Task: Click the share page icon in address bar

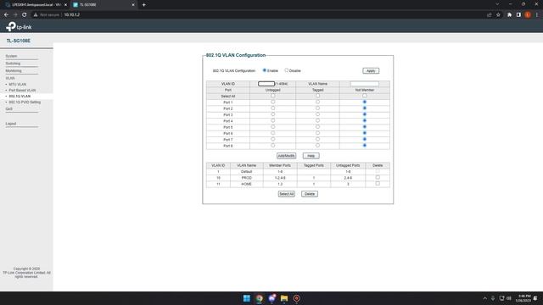Action: coord(489,15)
